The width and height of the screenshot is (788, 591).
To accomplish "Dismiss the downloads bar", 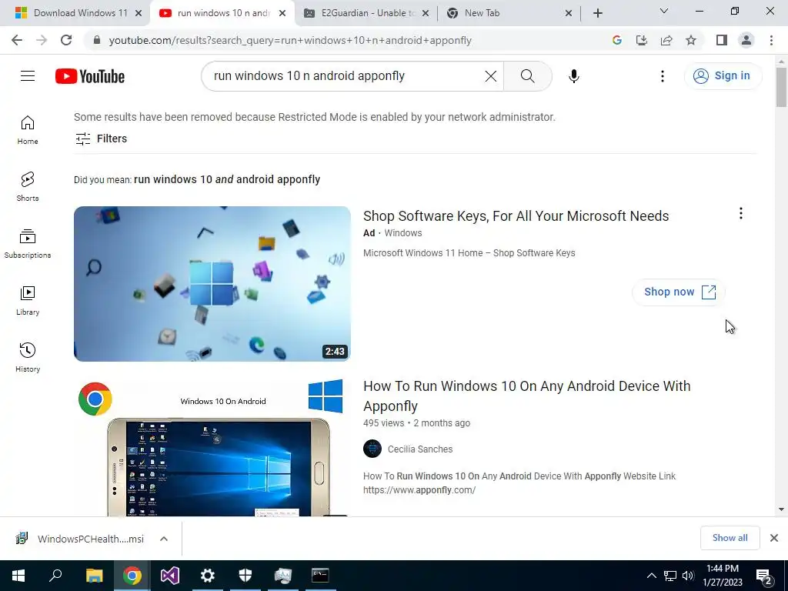I will coord(774,538).
